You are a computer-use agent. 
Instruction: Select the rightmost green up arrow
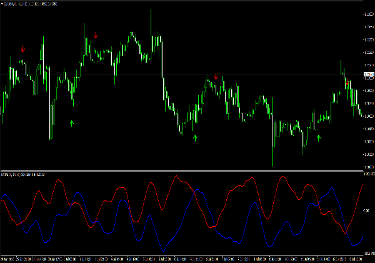[x=319, y=137]
